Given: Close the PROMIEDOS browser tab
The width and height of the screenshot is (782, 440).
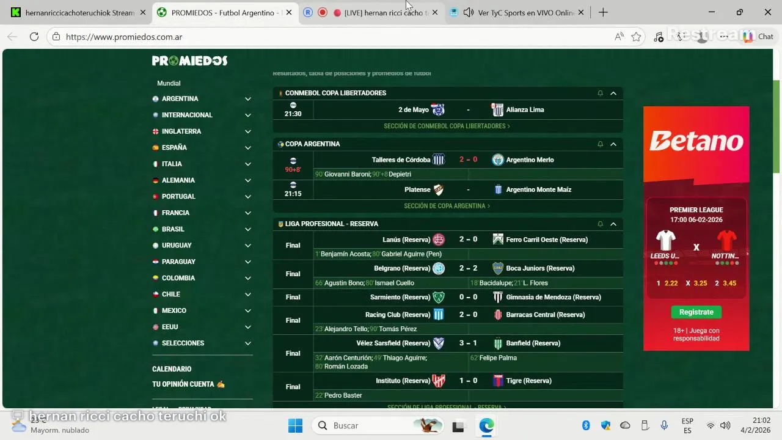Looking at the screenshot, I should (289, 12).
